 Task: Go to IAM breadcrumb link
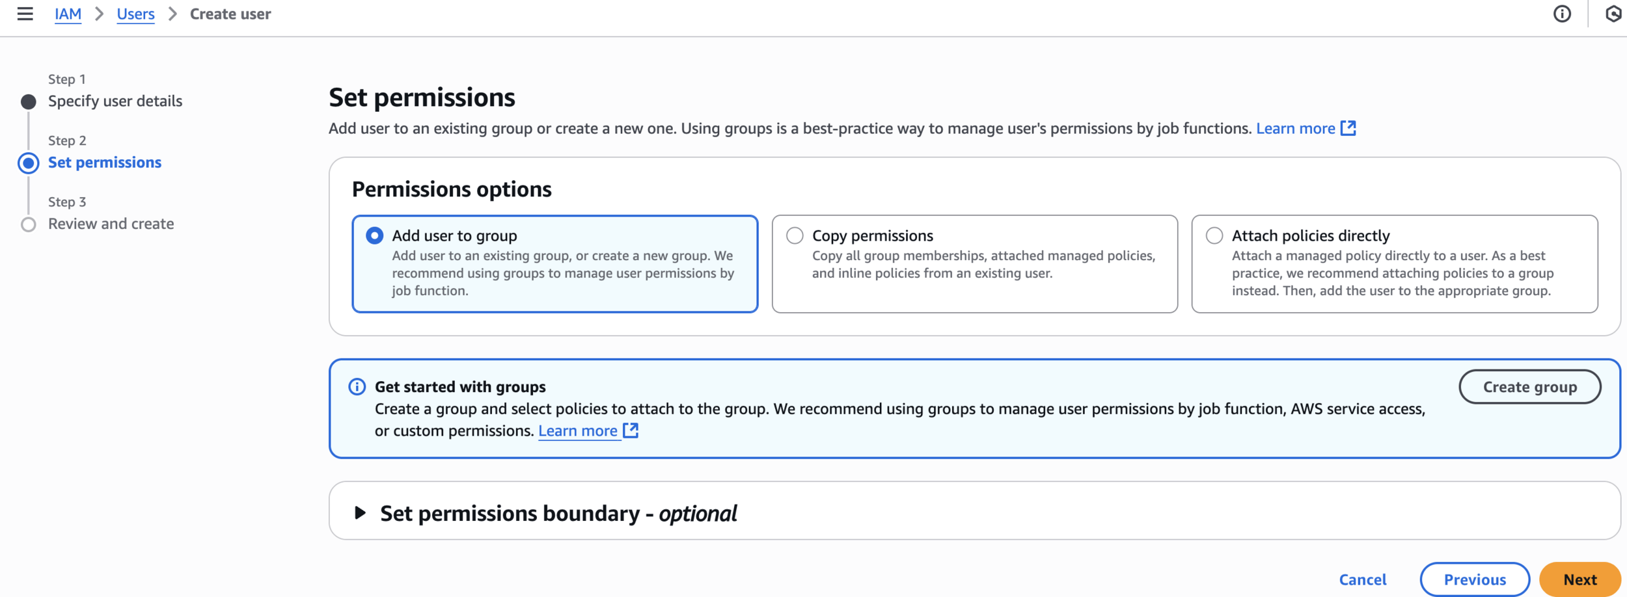click(68, 14)
